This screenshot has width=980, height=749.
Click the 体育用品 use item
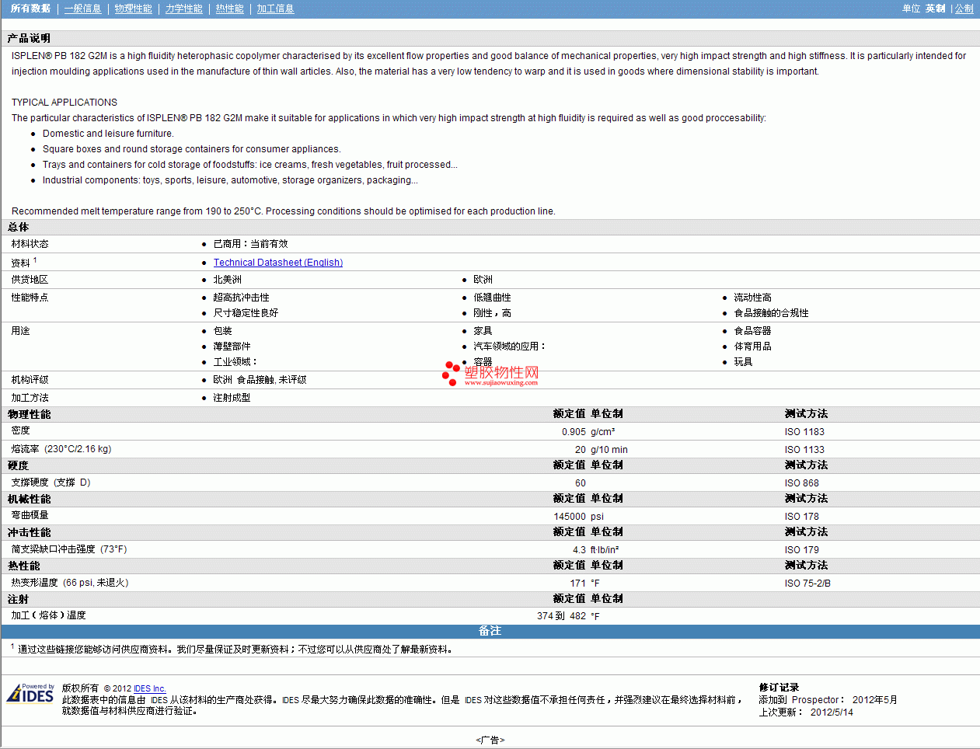tap(752, 347)
